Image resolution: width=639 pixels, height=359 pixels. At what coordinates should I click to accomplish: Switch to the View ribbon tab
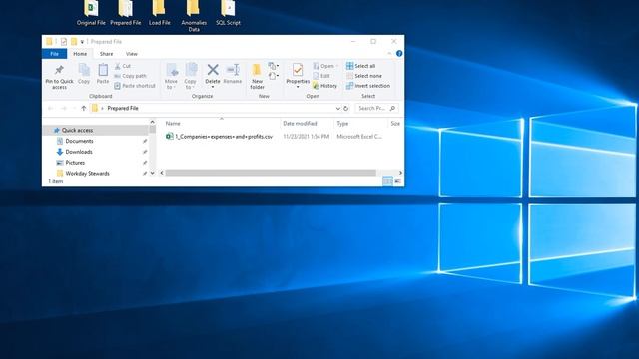tap(131, 54)
